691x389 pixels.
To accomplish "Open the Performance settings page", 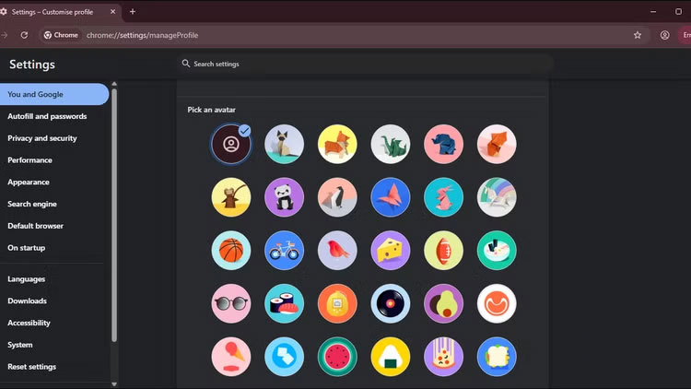I will (x=30, y=160).
